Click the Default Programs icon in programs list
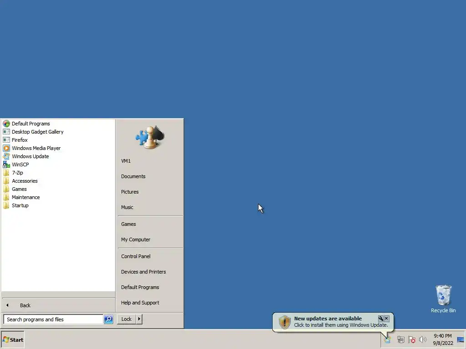Image resolution: width=466 pixels, height=349 pixels. [6, 124]
